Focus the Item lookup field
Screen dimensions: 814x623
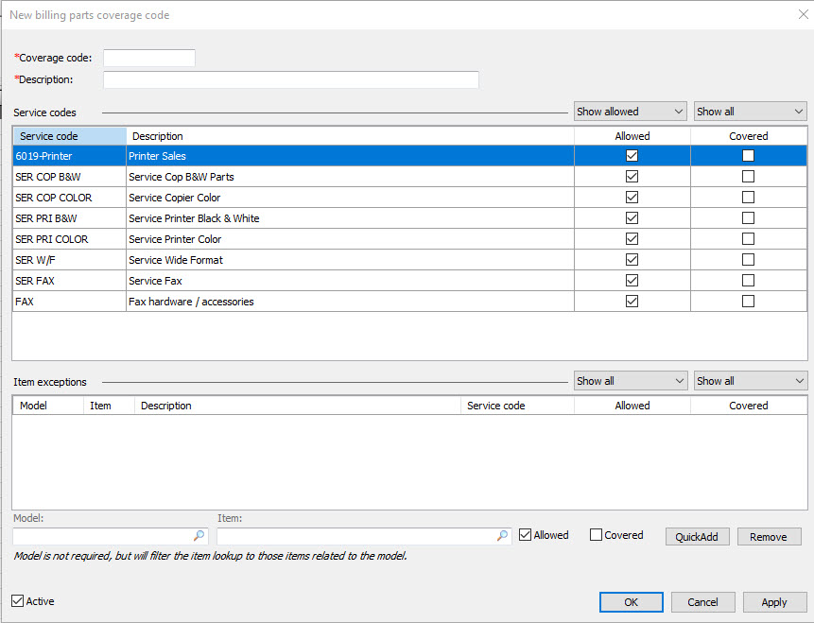click(x=364, y=536)
